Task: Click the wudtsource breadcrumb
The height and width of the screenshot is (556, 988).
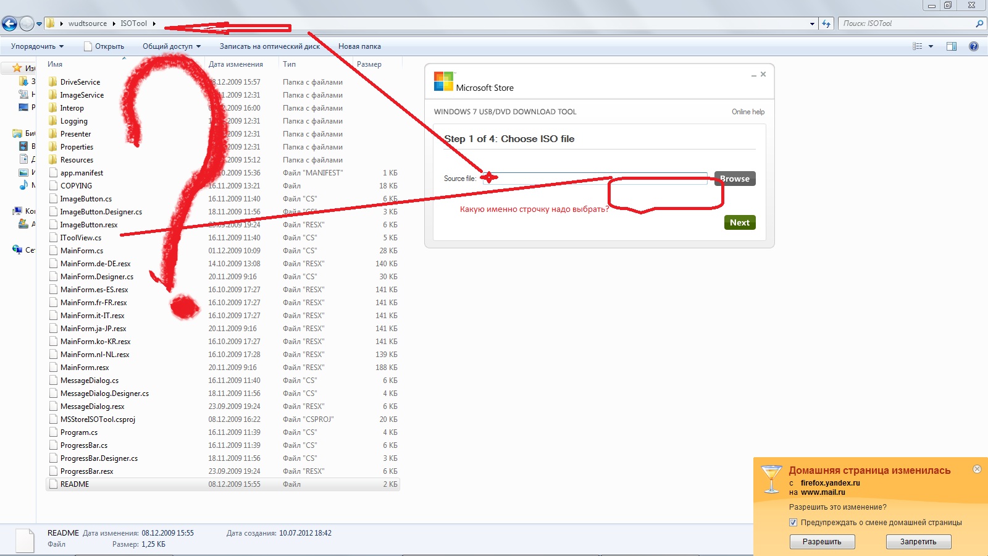Action: (x=87, y=23)
